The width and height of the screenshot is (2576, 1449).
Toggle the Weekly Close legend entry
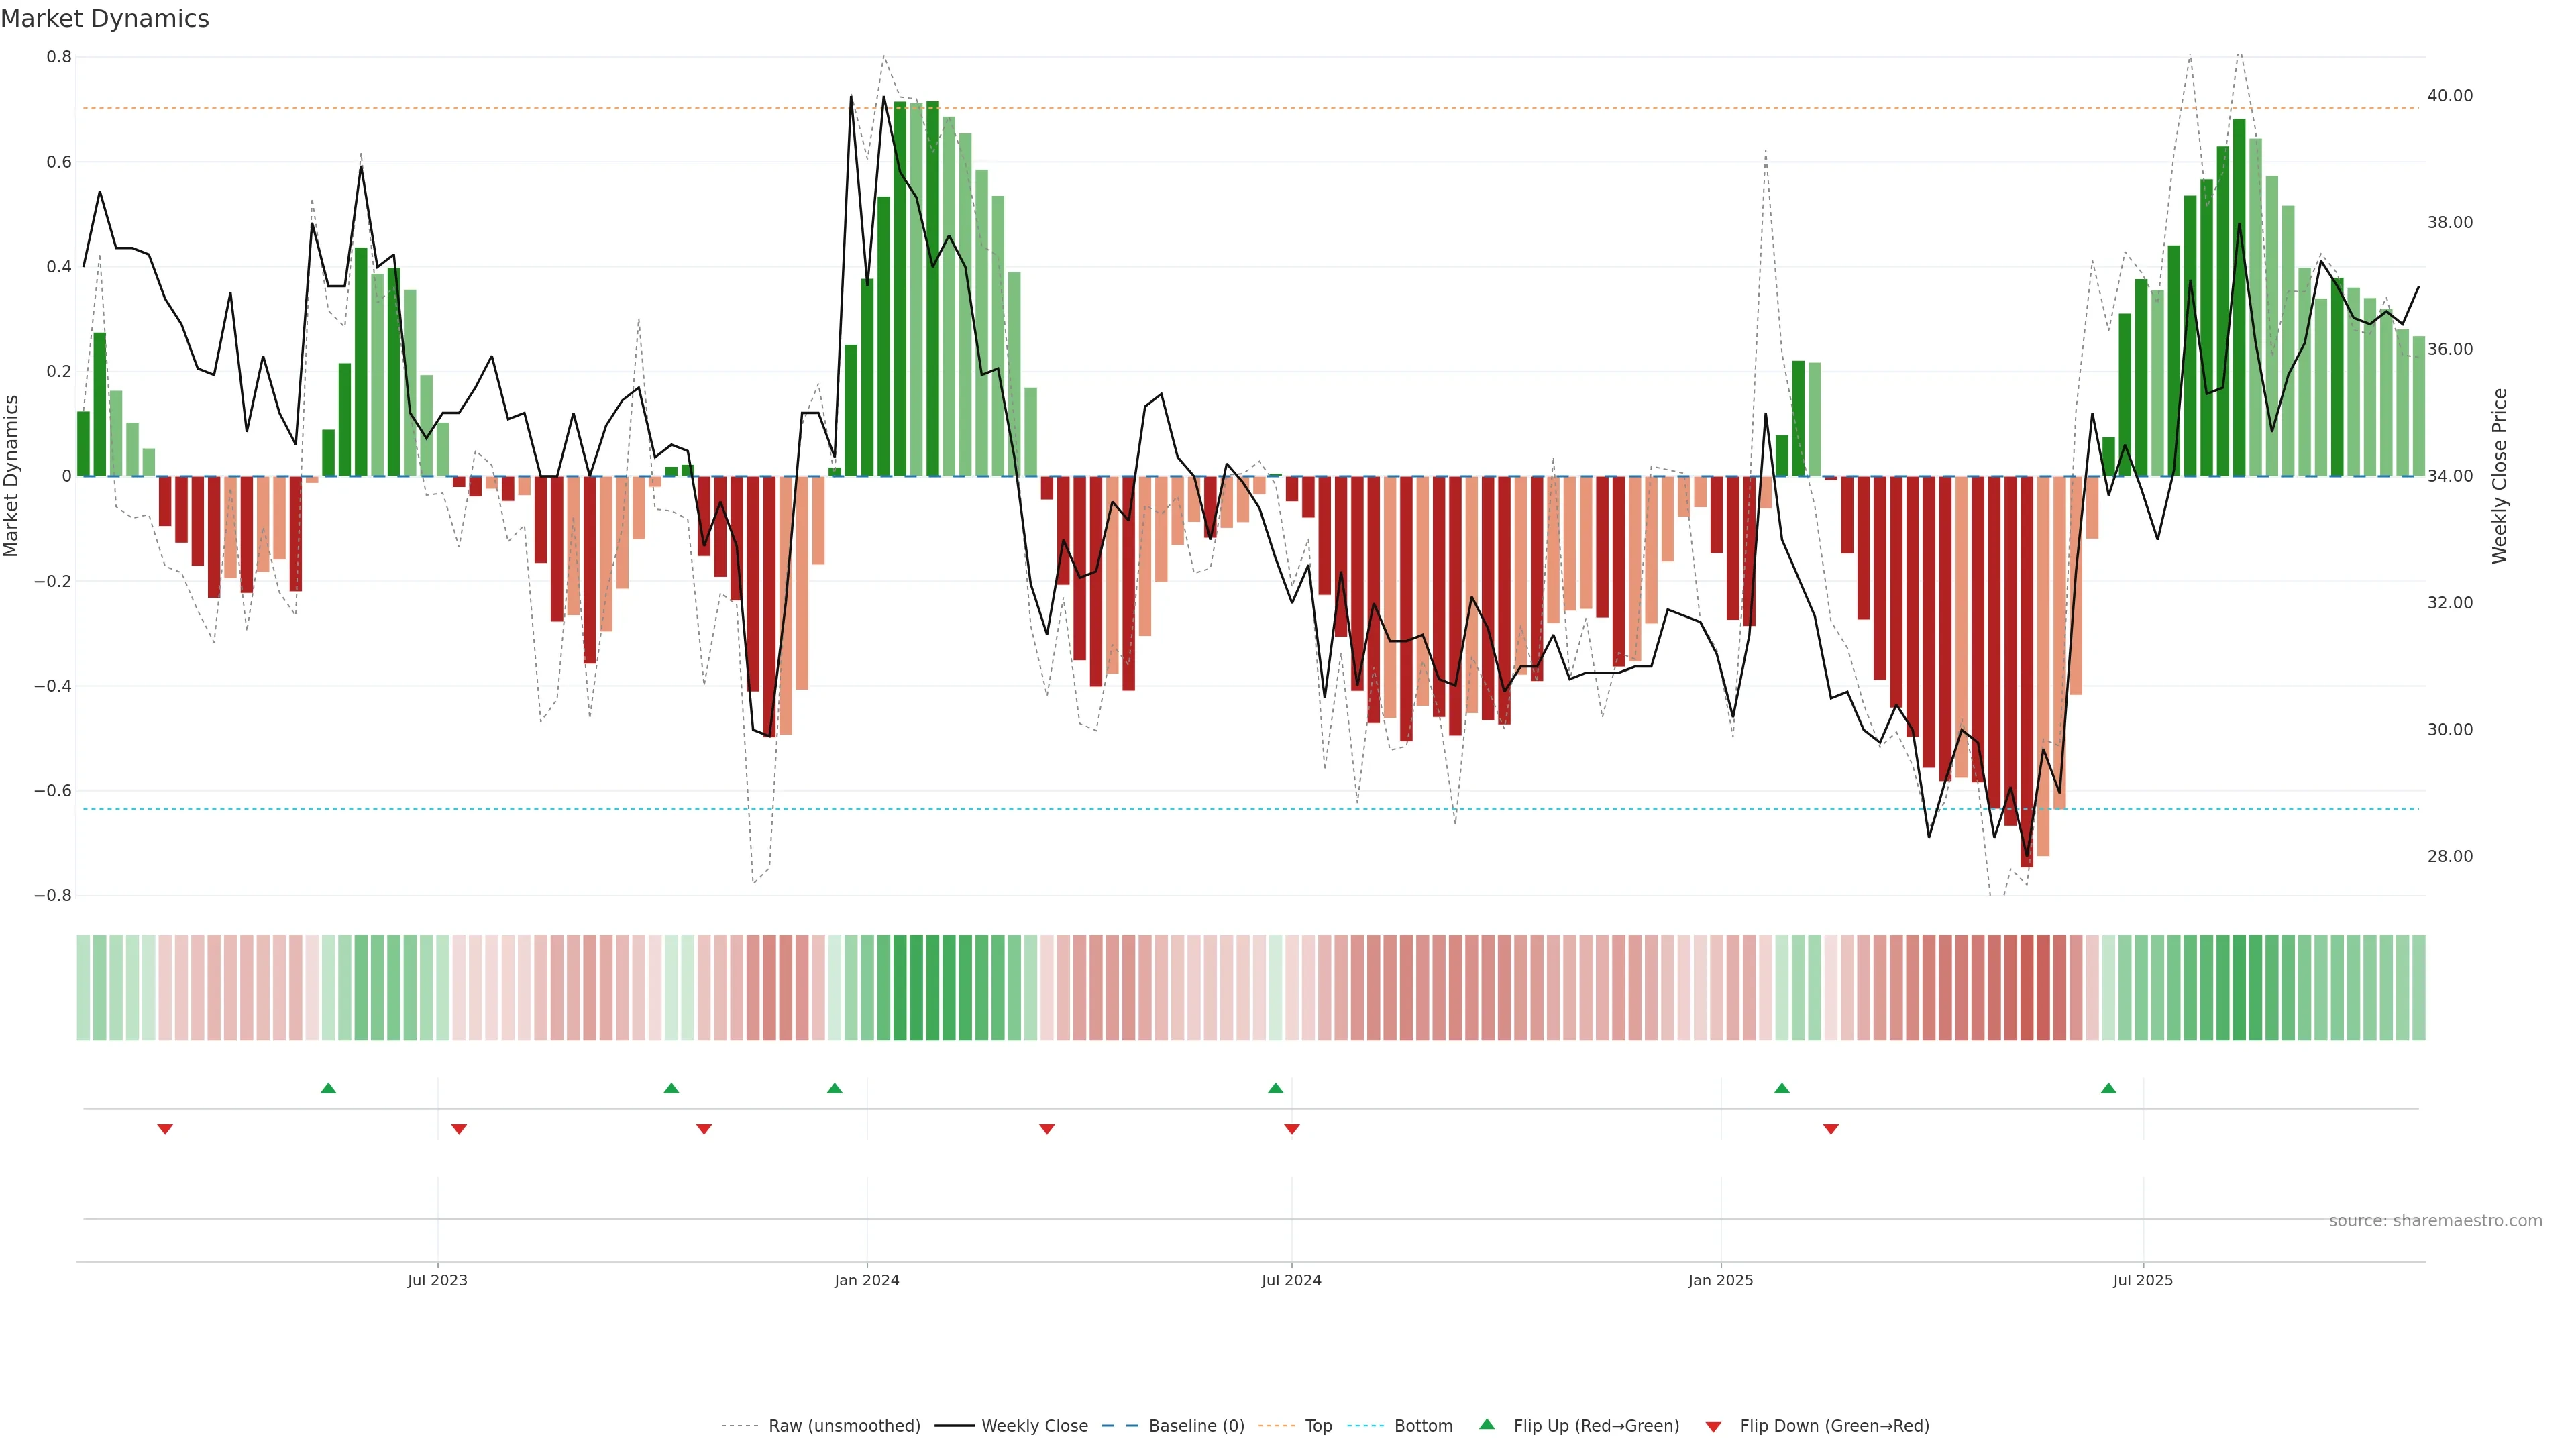point(1034,1426)
